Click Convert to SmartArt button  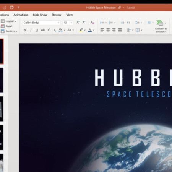coord(161,26)
